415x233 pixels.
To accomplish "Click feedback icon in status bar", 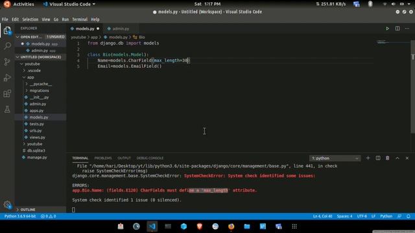I will click(x=399, y=216).
